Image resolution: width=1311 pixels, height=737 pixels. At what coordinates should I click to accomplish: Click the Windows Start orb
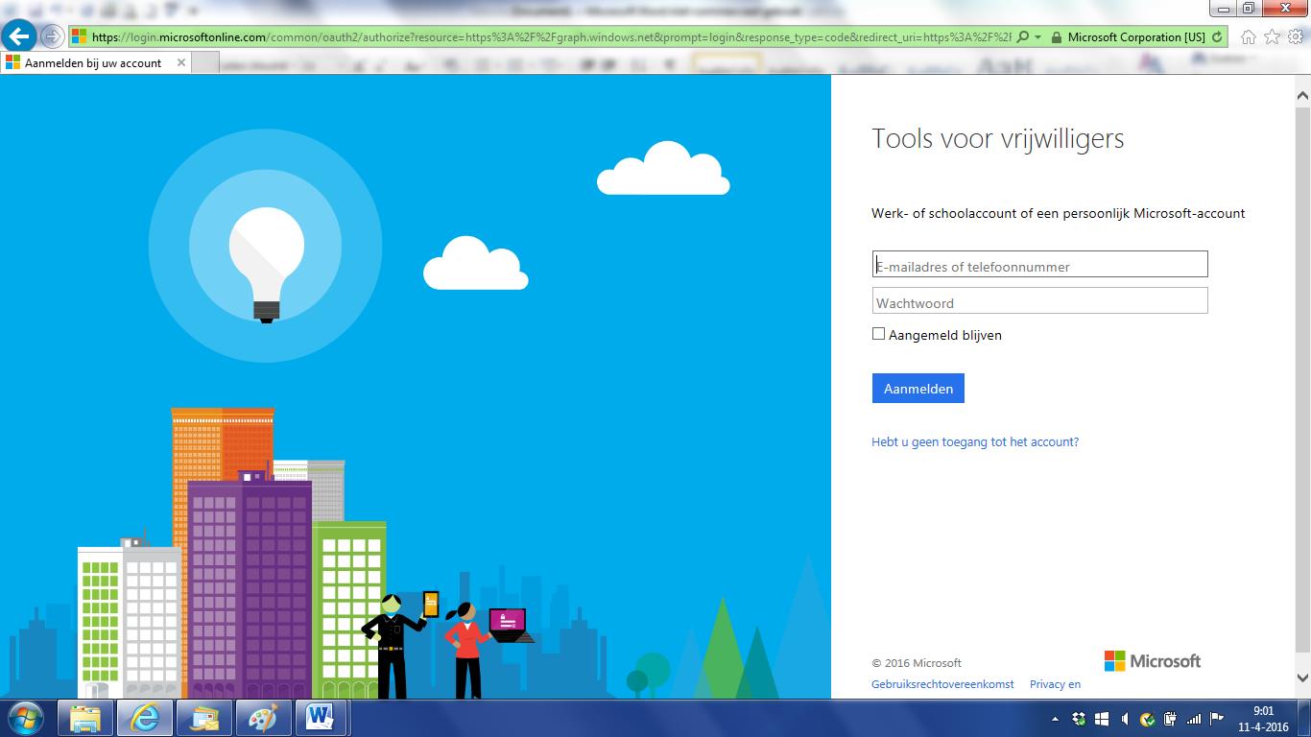[x=24, y=718]
